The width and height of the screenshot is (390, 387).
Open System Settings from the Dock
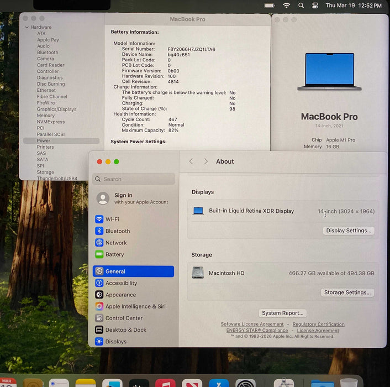245,383
